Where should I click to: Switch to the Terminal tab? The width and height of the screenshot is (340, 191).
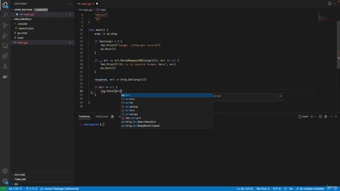pos(84,117)
